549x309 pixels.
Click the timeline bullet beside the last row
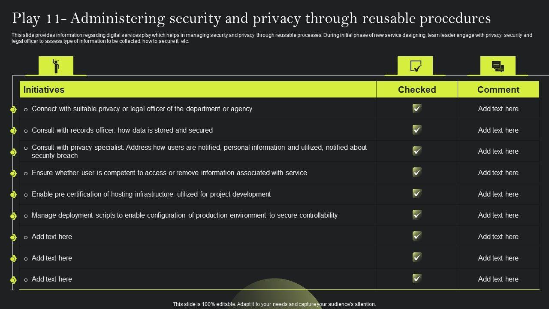pyautogui.click(x=13, y=280)
